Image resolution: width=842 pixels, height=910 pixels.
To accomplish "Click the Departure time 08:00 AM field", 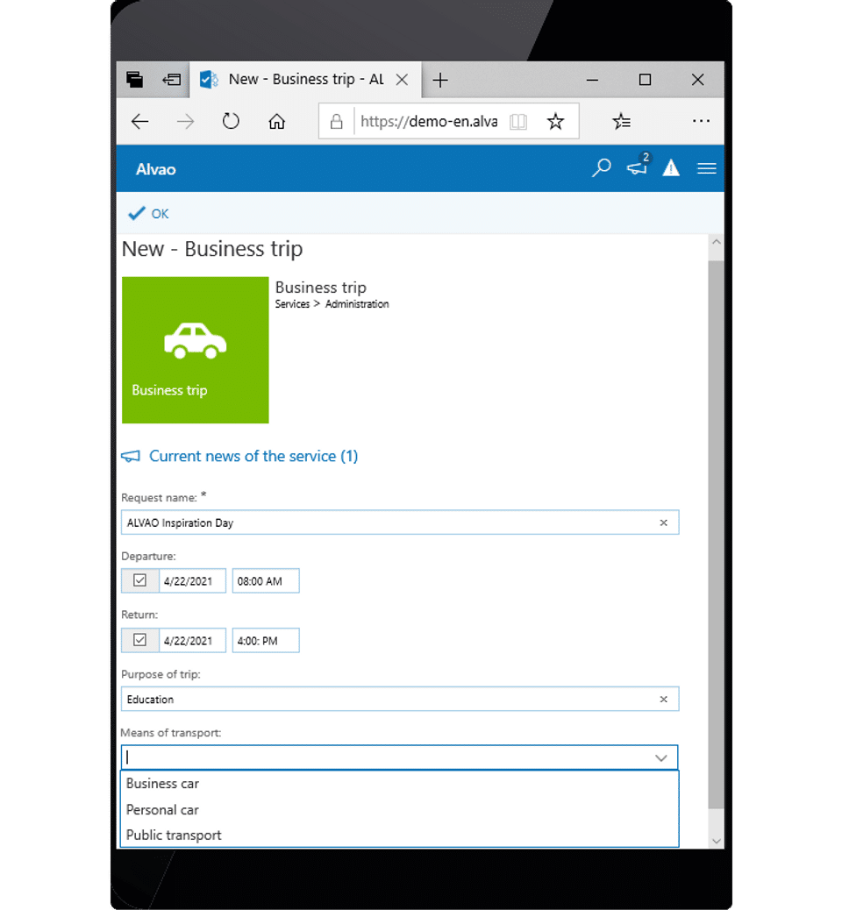I will pos(266,581).
